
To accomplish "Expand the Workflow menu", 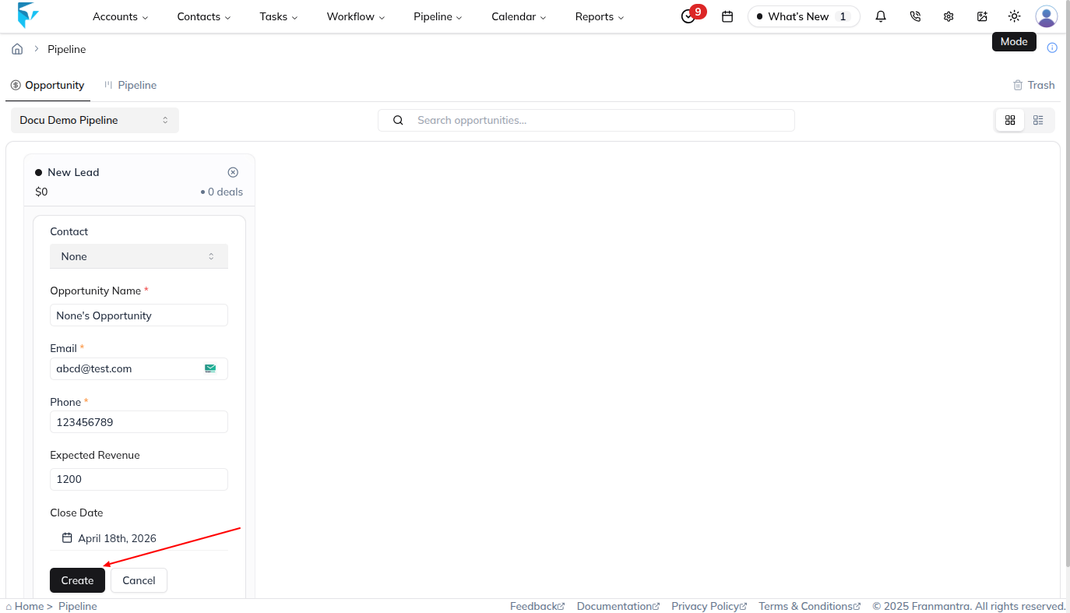I will pyautogui.click(x=356, y=16).
